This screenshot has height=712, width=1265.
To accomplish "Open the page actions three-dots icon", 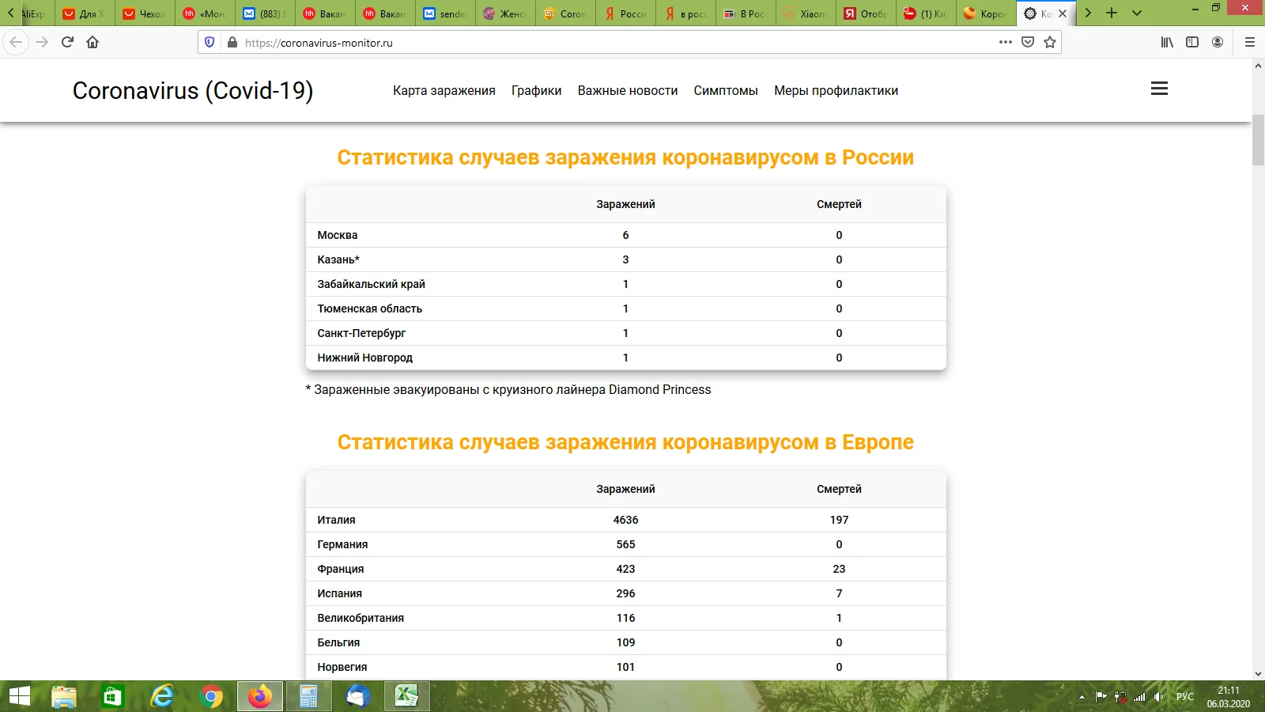I will pos(1004,42).
